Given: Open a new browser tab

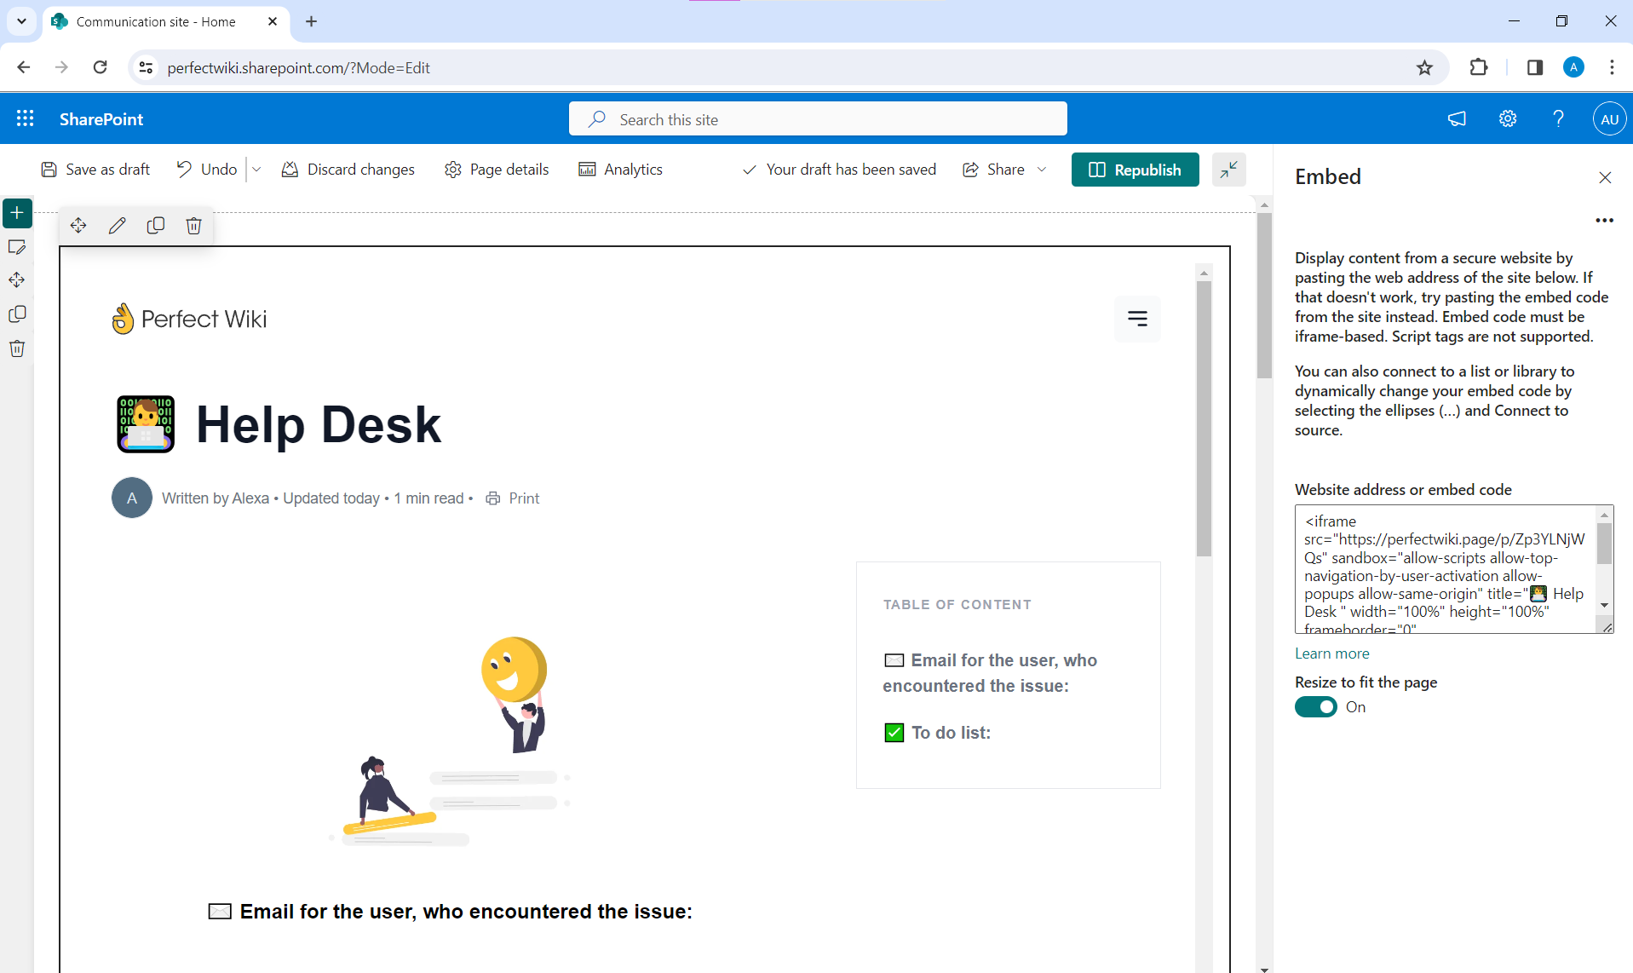Looking at the screenshot, I should pos(312,21).
